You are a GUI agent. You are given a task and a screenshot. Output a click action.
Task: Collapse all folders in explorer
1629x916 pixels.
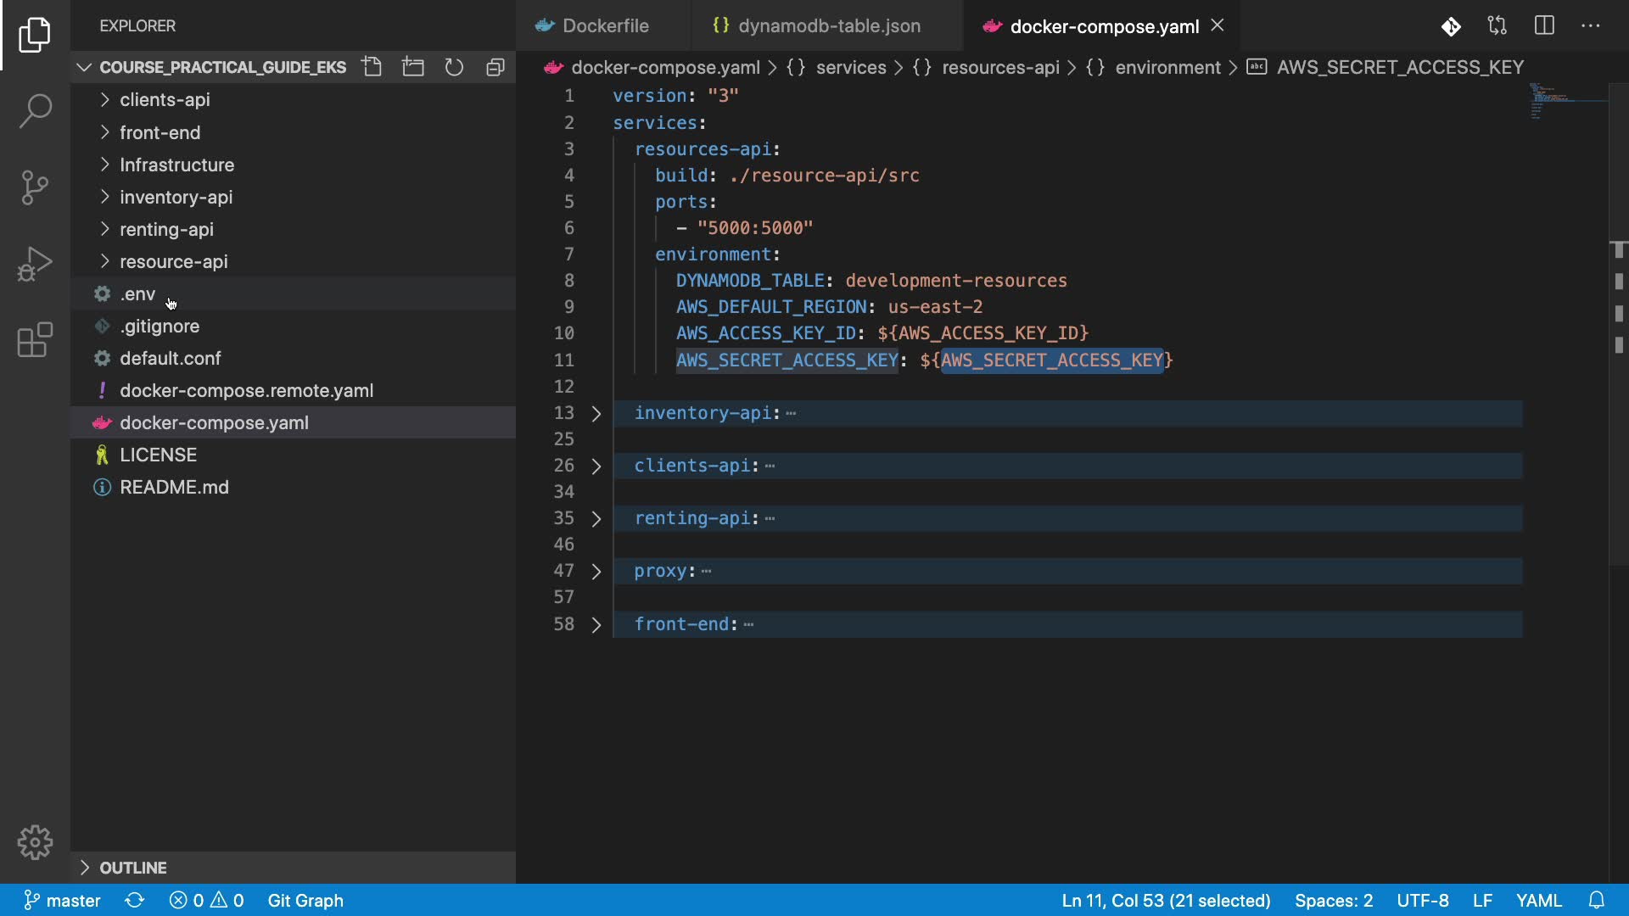coord(495,67)
